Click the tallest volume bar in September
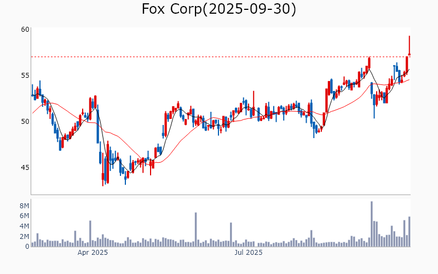Screen dimensions: 438x274 click(x=371, y=224)
